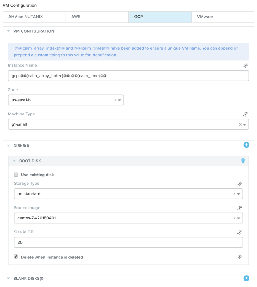The width and height of the screenshot is (257, 287).
Task: Collapse the BOOT DISK section
Action: (14, 161)
